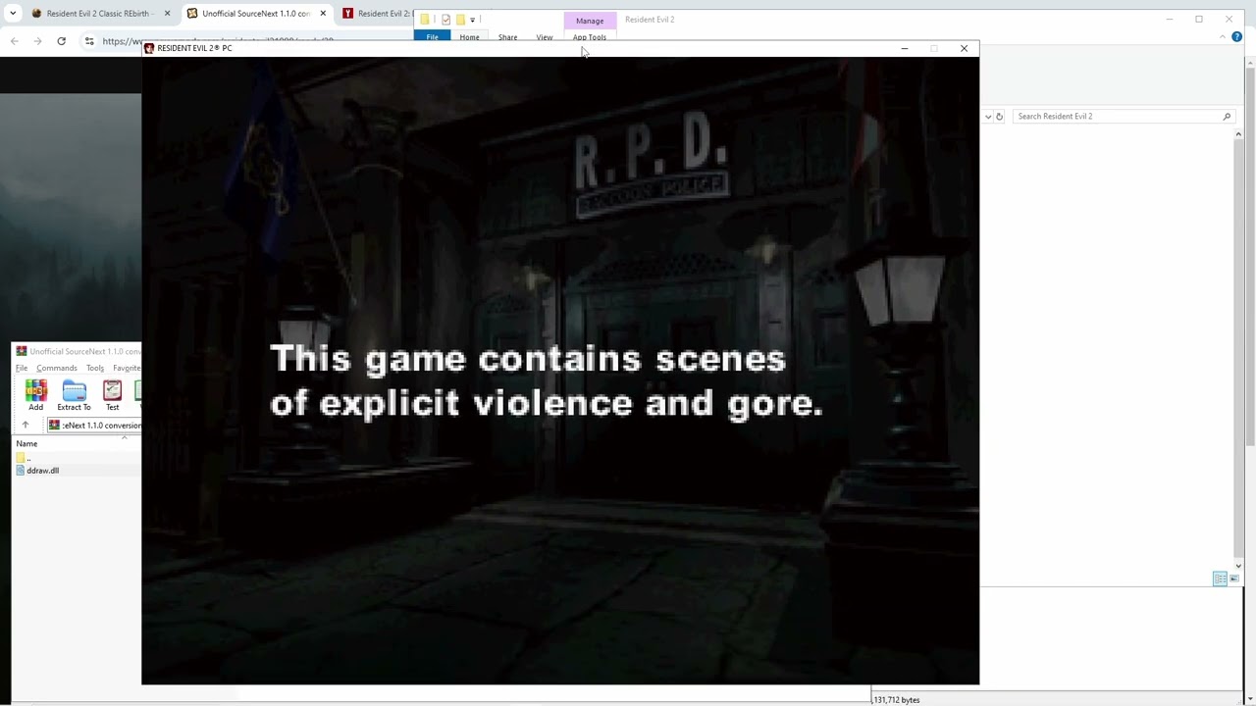Switch to the third Resident Evil 2 browser tab
The height and width of the screenshot is (706, 1256).
pos(378,14)
